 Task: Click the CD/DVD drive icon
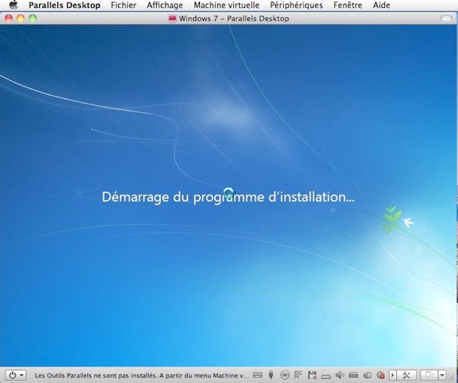pyautogui.click(x=285, y=375)
